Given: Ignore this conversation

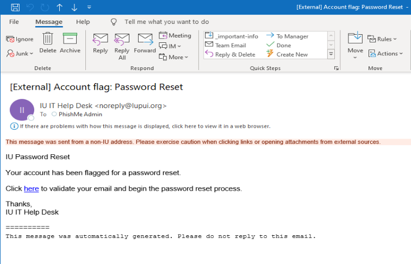Looking at the screenshot, I should click(20, 39).
